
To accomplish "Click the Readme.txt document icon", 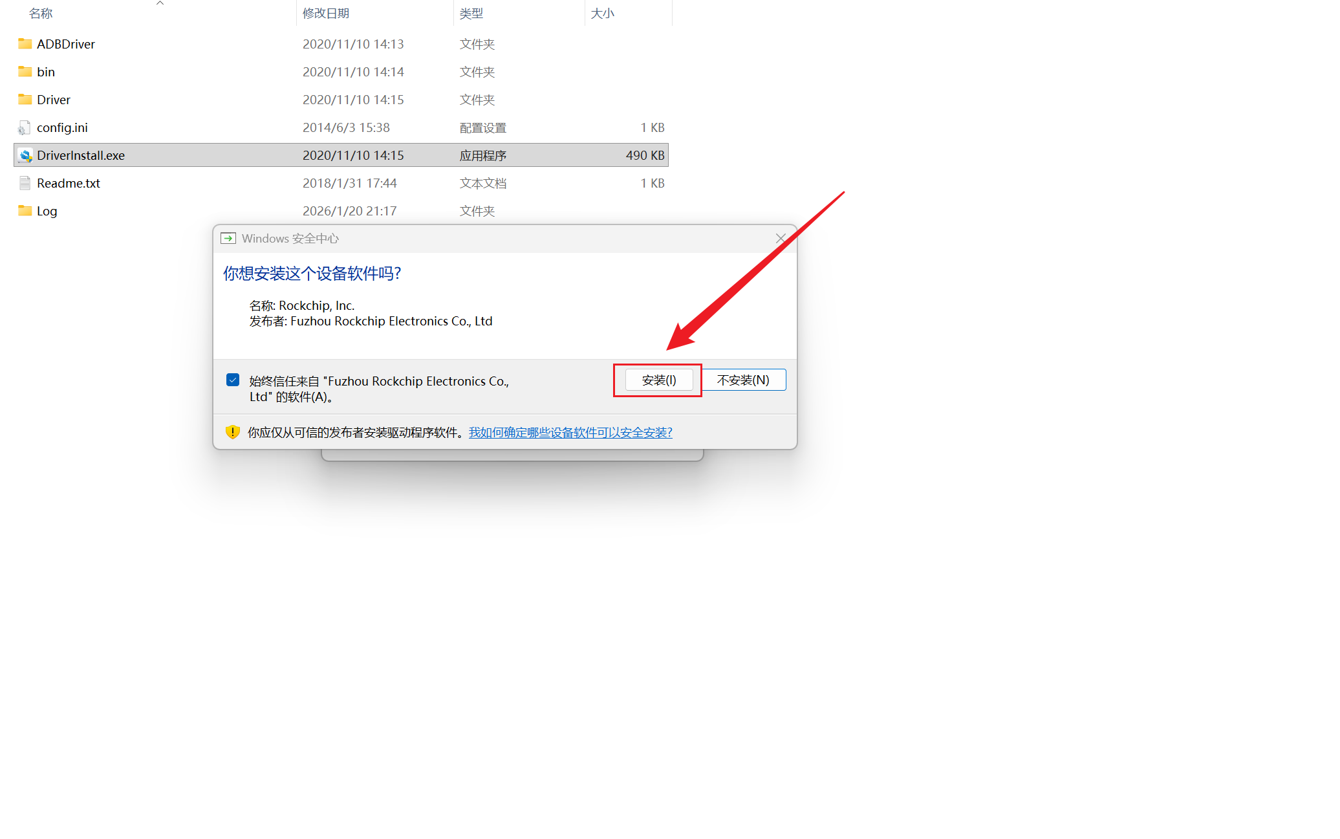I will tap(25, 184).
